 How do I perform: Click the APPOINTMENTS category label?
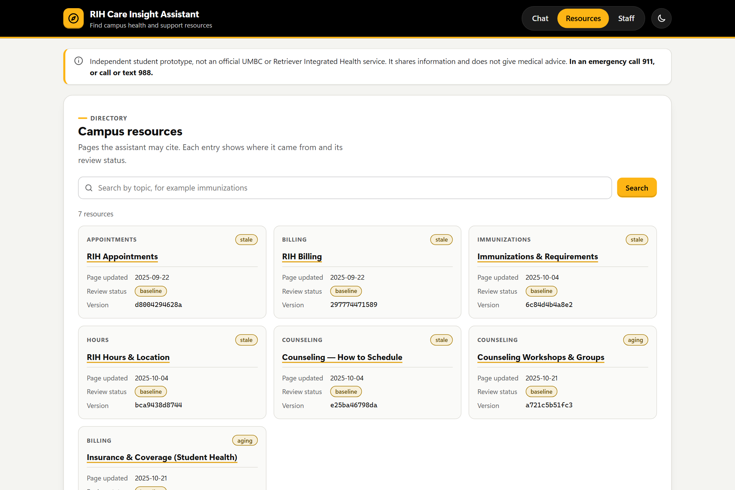tap(112, 240)
